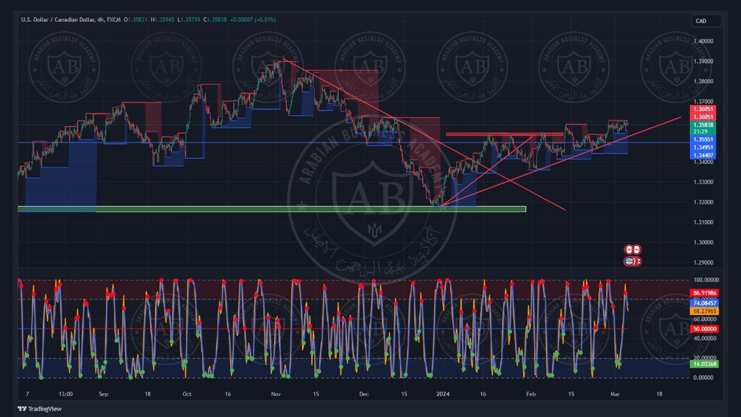741x417 pixels.
Task: Click the 1.40000 price axis value
Action: click(705, 41)
